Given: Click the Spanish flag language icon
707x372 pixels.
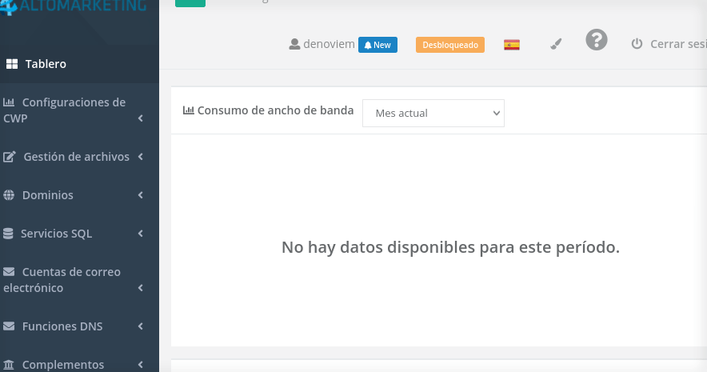Looking at the screenshot, I should click(x=512, y=45).
